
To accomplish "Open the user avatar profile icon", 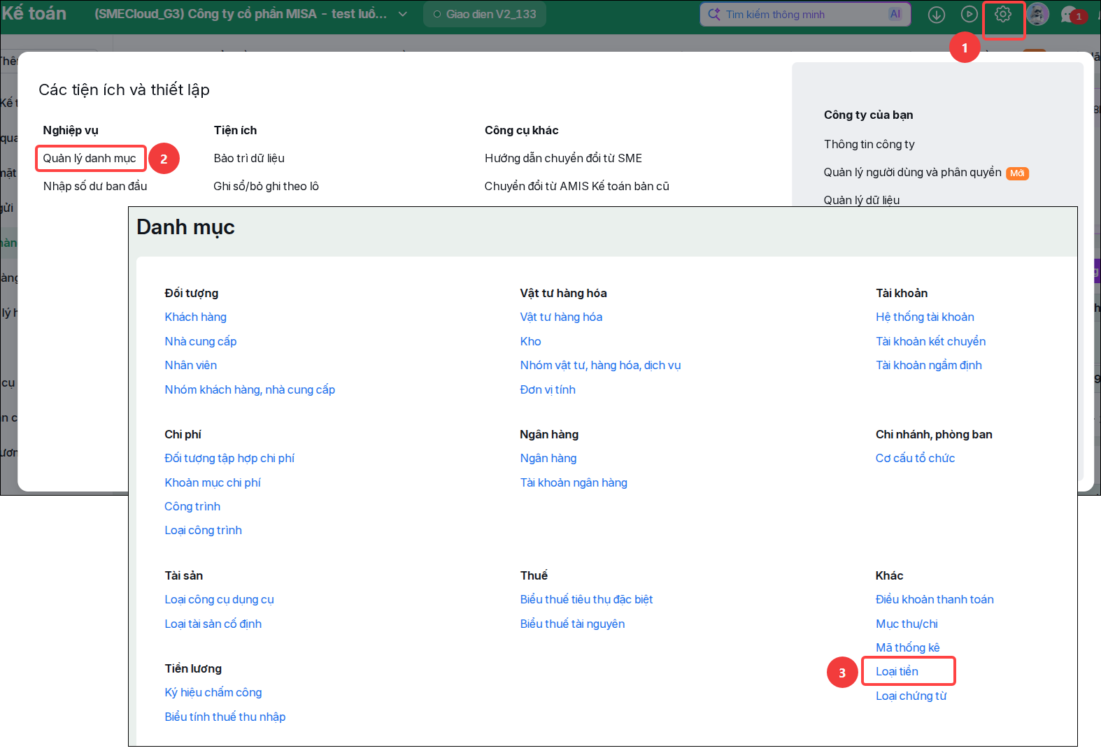I will (1037, 14).
